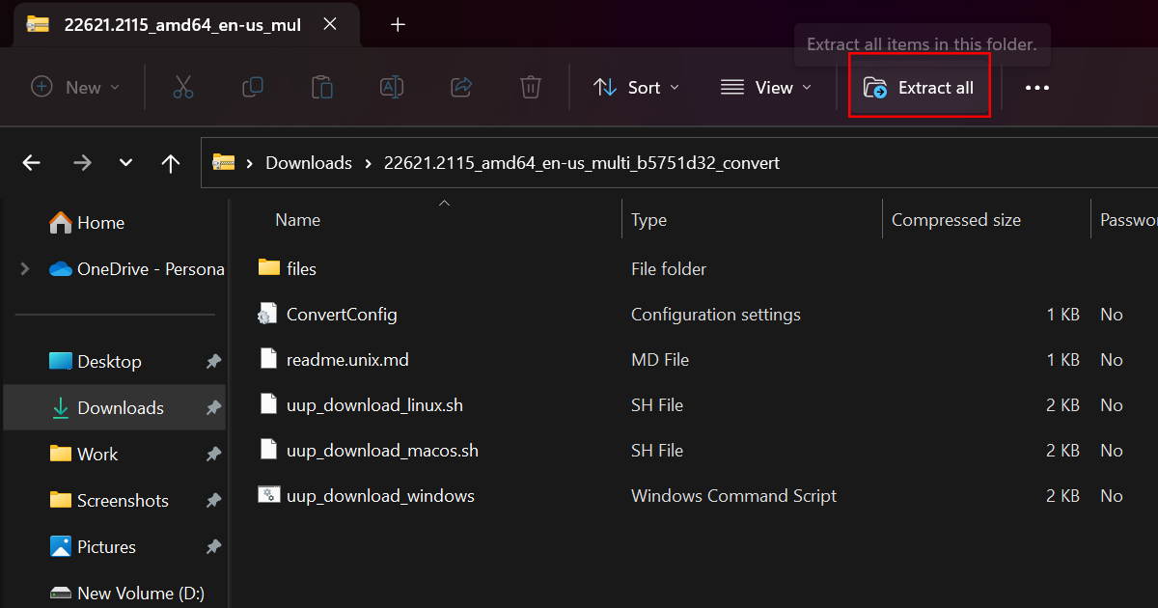Click Extract all button

coord(920,88)
